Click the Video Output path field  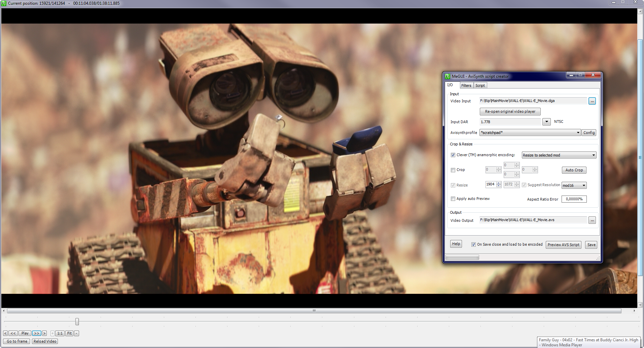point(533,220)
